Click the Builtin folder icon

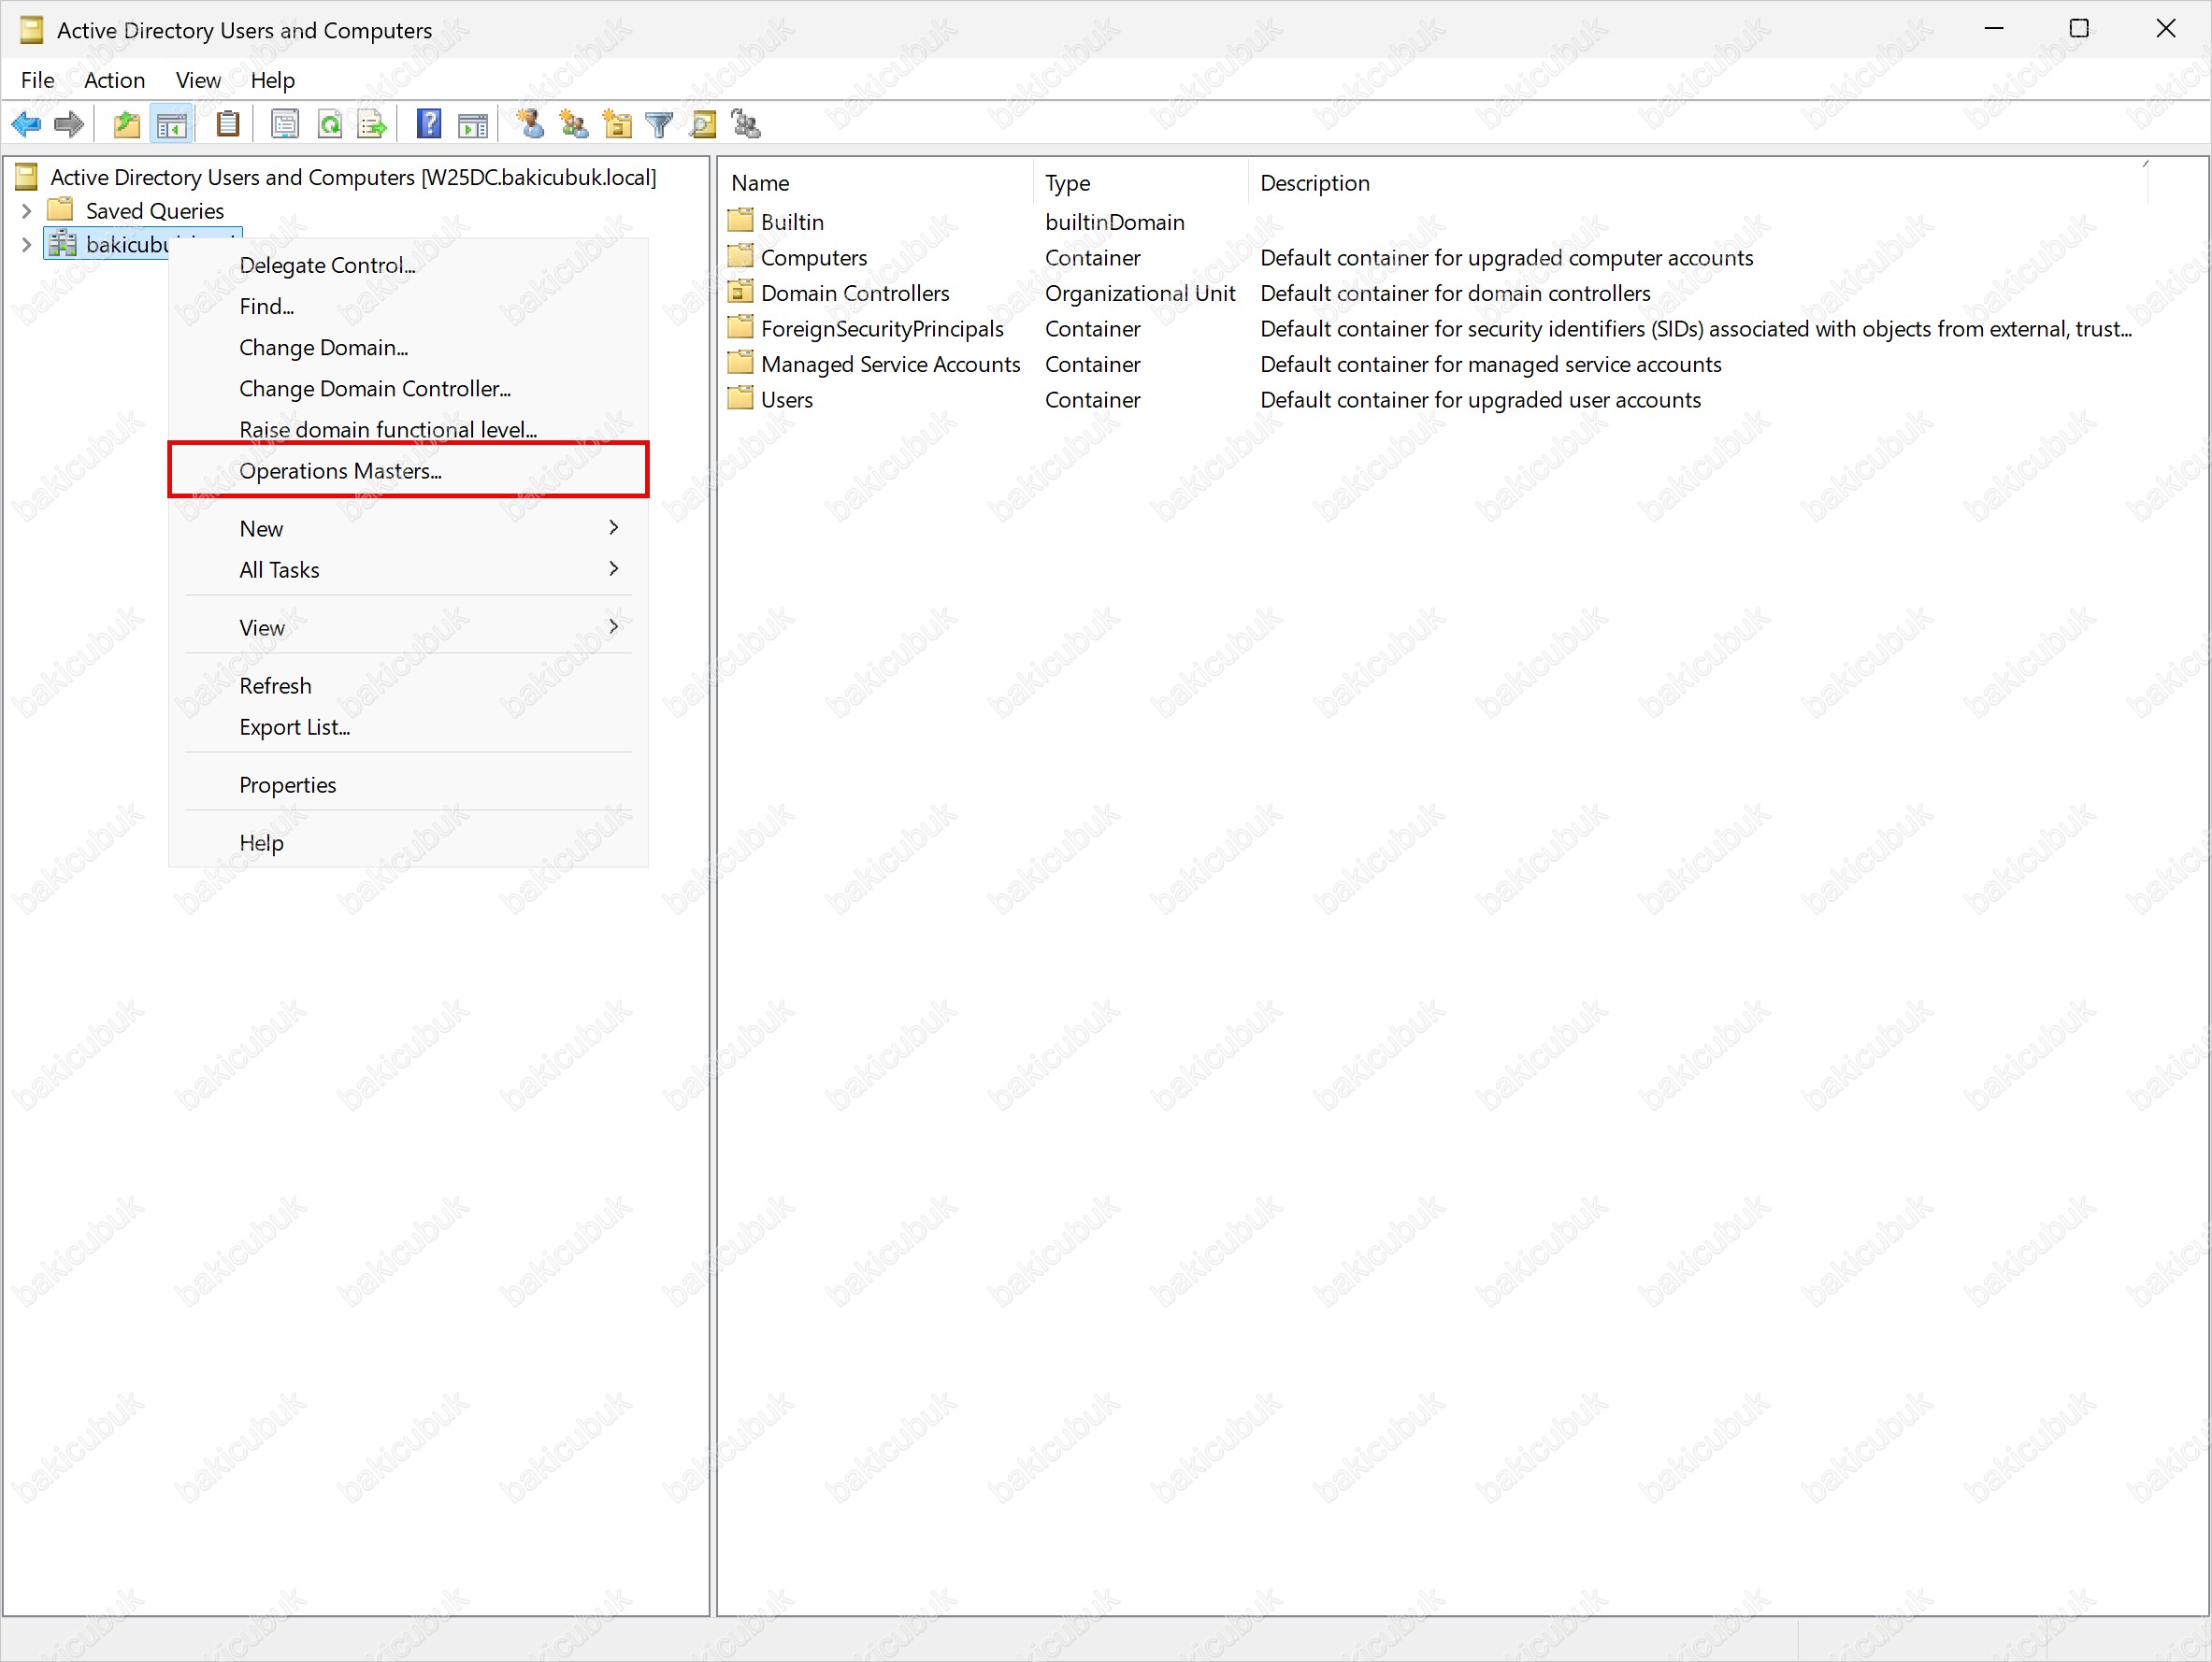click(x=741, y=221)
